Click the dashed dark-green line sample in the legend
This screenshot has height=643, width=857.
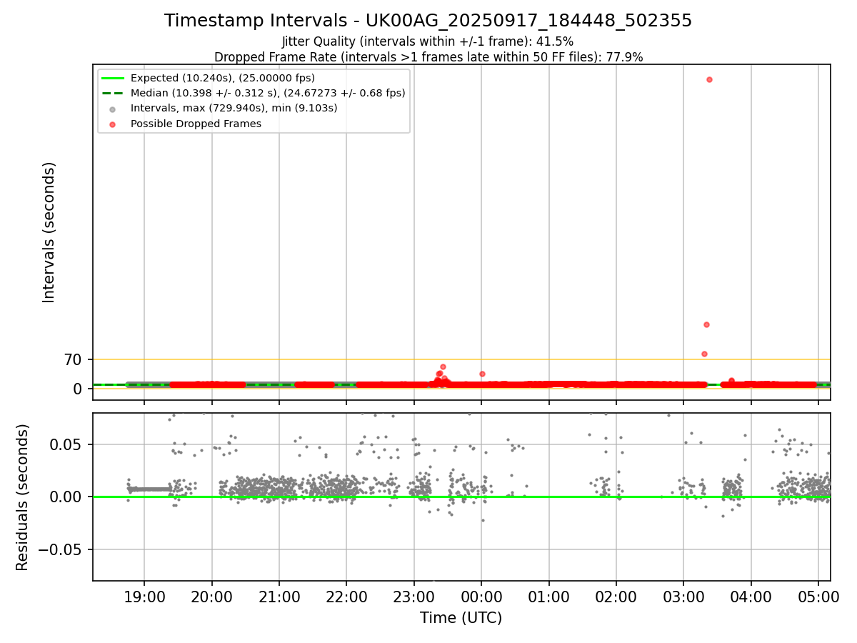pos(113,93)
